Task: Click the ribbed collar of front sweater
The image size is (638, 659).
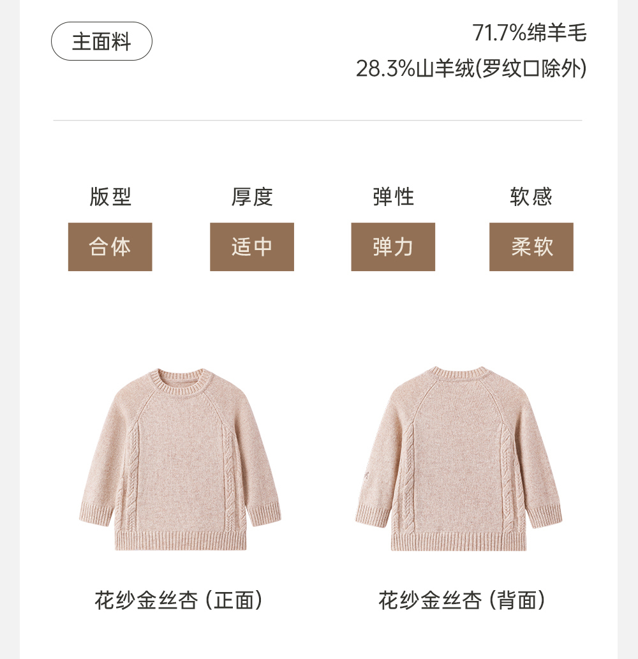Action: pos(181,381)
